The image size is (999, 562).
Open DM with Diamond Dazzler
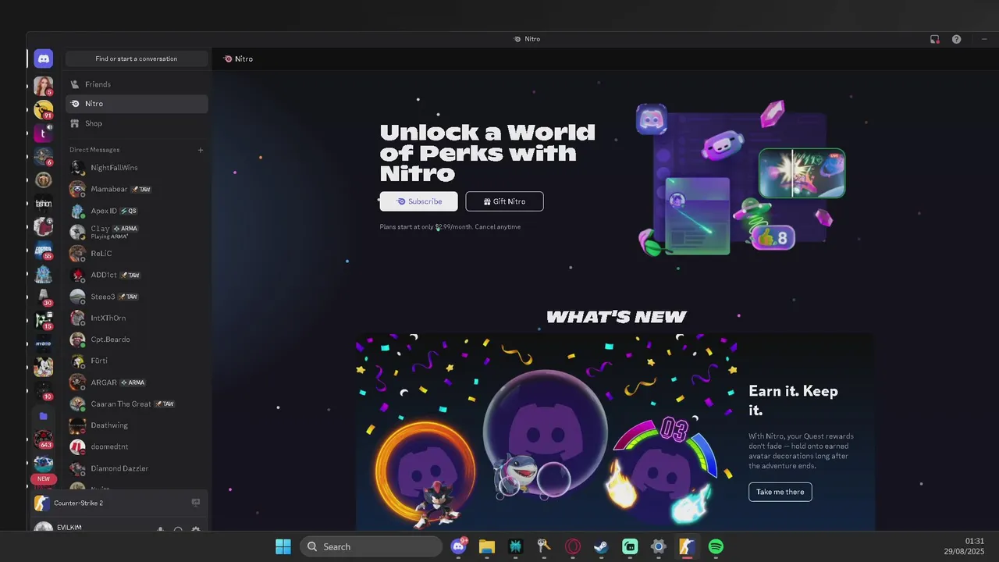pyautogui.click(x=137, y=468)
